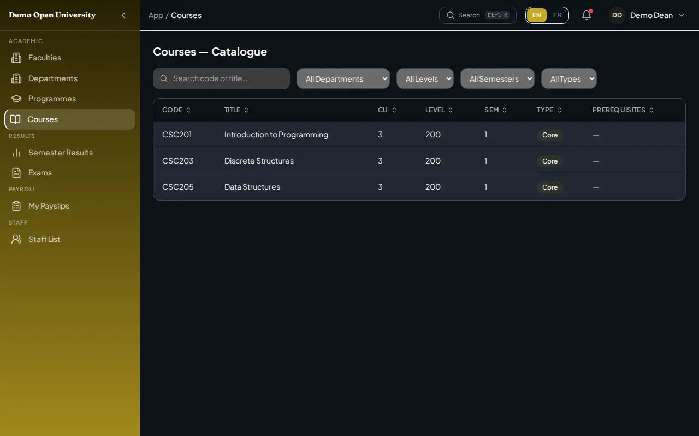The image size is (699, 436).
Task: Collapse the sidebar with the chevron arrow
Action: (123, 15)
